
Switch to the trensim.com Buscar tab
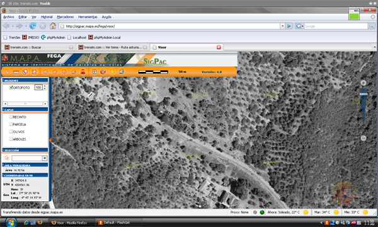pyautogui.click(x=39, y=47)
